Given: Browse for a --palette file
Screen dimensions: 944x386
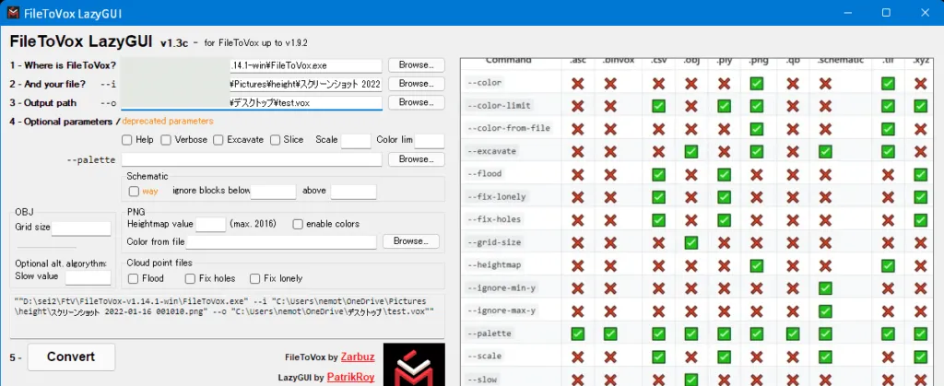Looking at the screenshot, I should point(417,159).
